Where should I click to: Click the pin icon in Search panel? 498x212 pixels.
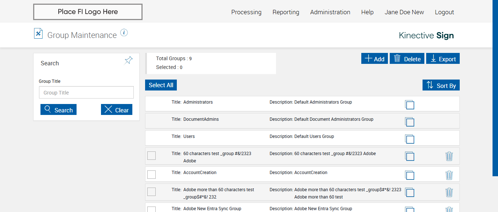[x=129, y=61]
